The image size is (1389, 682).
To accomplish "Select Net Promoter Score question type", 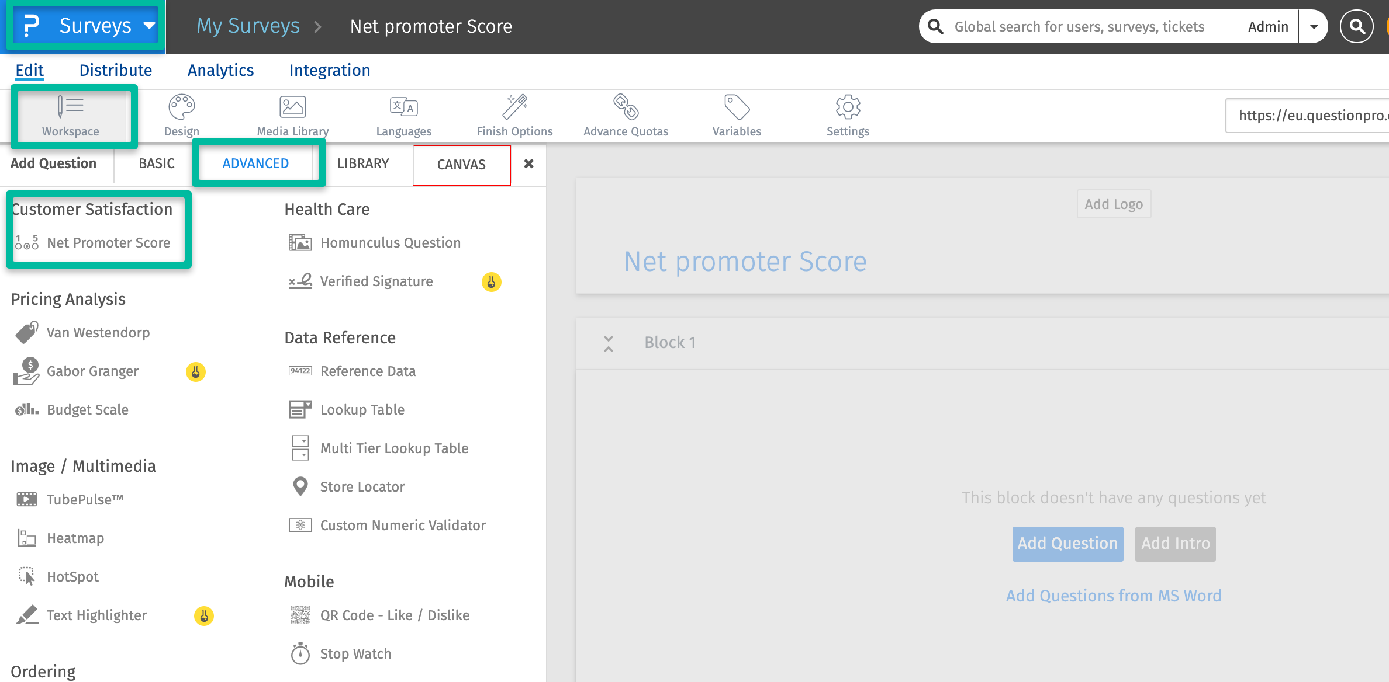I will click(x=109, y=242).
